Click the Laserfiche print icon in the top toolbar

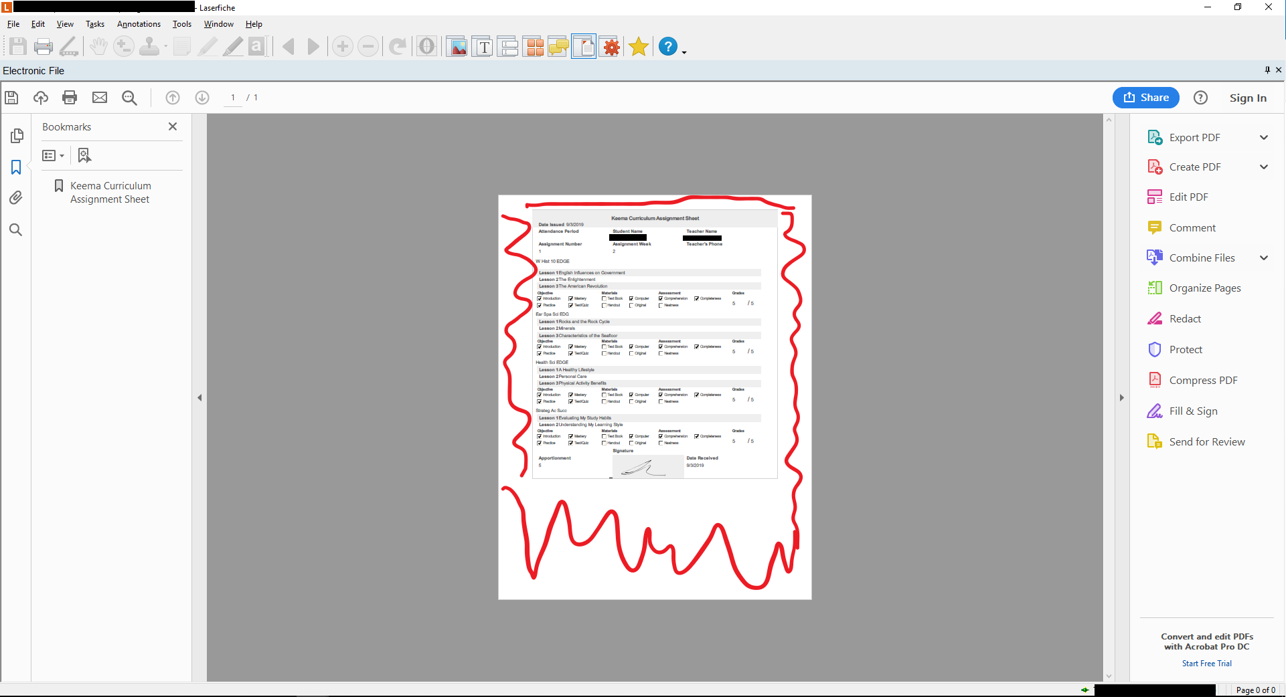pos(44,47)
